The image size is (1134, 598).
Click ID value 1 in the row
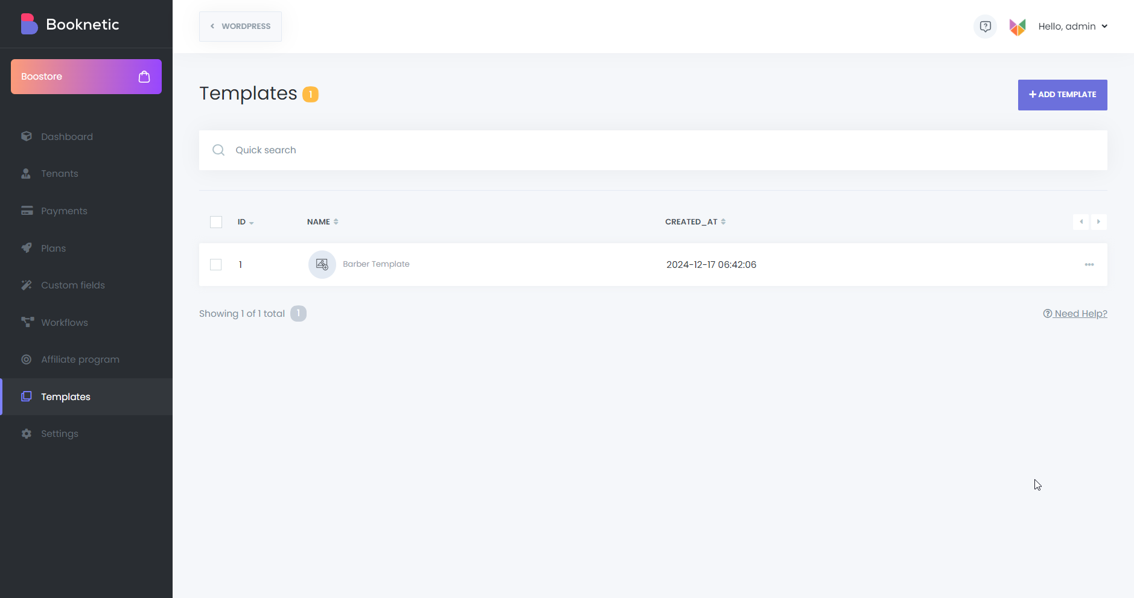240,265
